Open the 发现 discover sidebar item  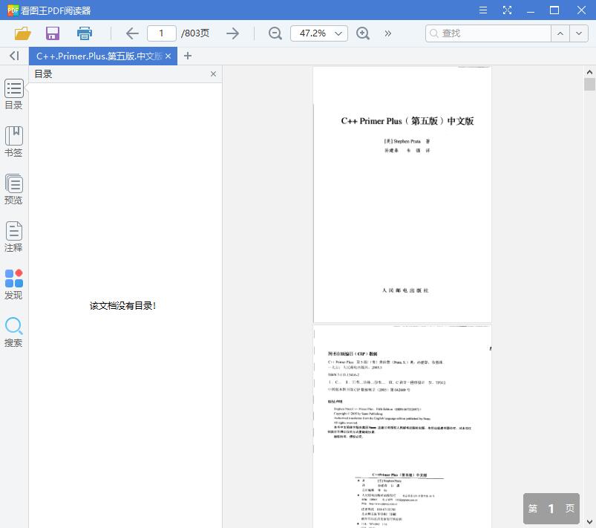pyautogui.click(x=13, y=284)
